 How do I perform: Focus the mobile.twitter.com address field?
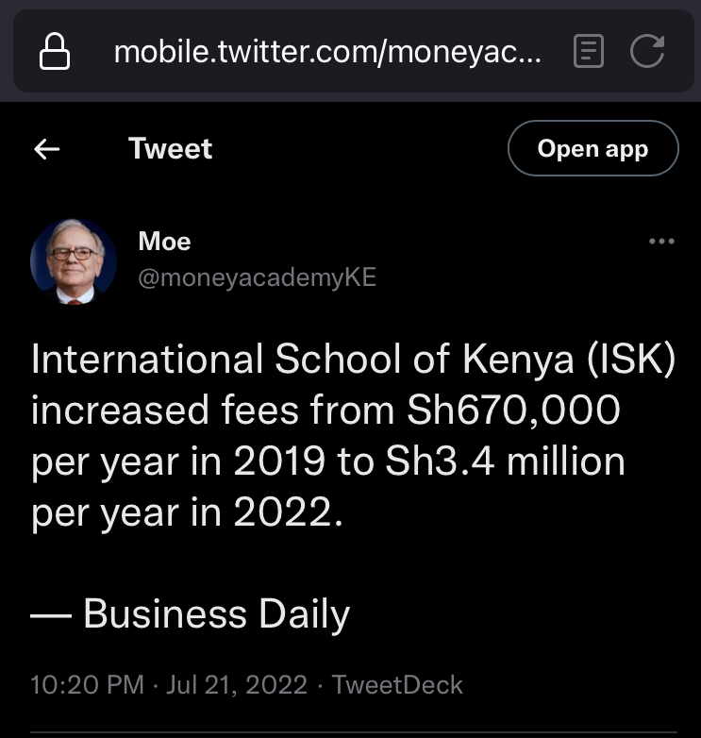(x=327, y=52)
